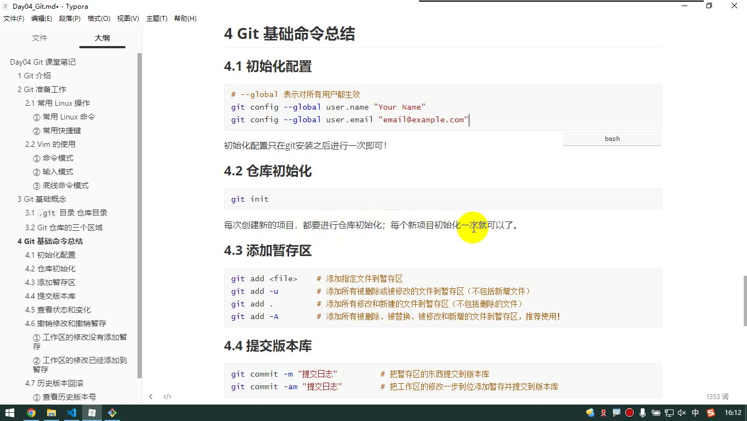The width and height of the screenshot is (747, 421).
Task: Open Git Bash from the taskbar
Action: tap(112, 413)
